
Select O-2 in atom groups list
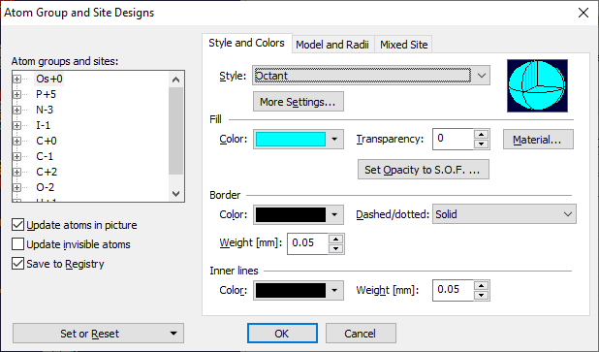[46, 187]
